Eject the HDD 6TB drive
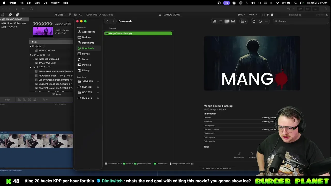Screen dimensions: 331x186 coord(98,98)
